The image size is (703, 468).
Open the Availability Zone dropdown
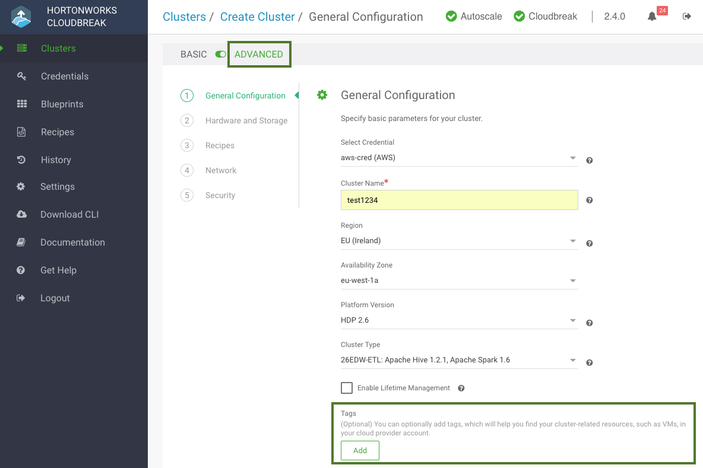tap(459, 281)
